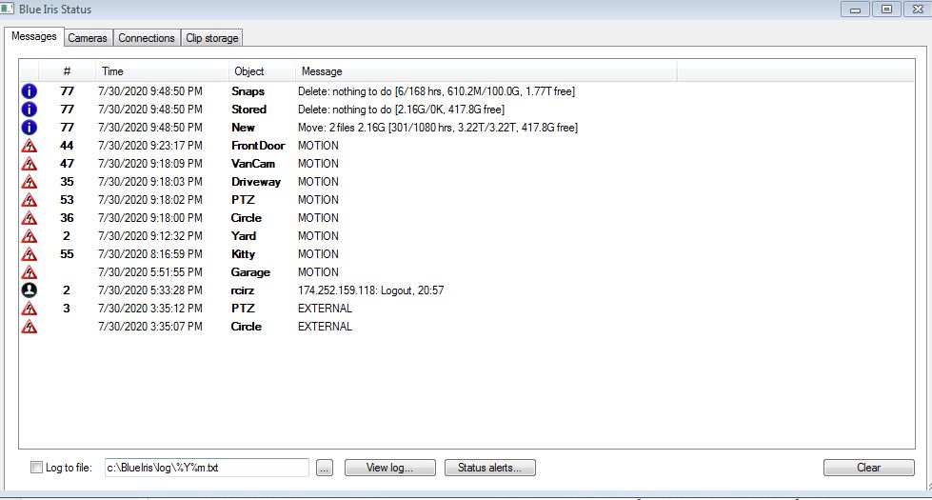This screenshot has width=932, height=500.
Task: Click 'Delete: nothing to do [6/168 hrs' message
Action: click(x=436, y=91)
